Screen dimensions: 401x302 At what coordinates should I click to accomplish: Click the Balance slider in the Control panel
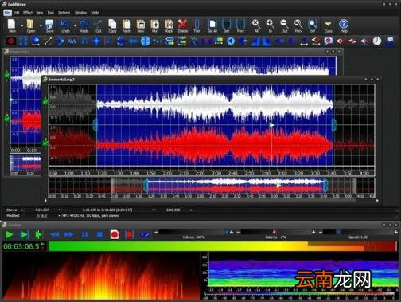pyautogui.click(x=276, y=232)
